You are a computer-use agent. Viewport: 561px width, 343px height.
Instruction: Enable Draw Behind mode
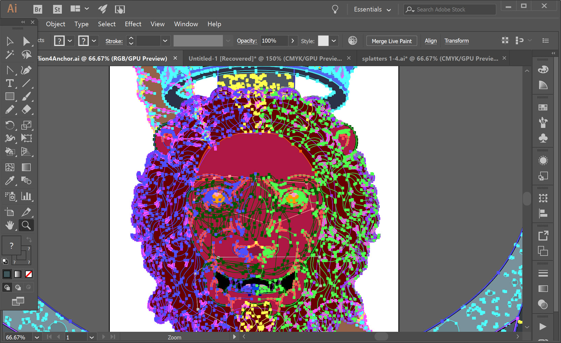coord(18,288)
